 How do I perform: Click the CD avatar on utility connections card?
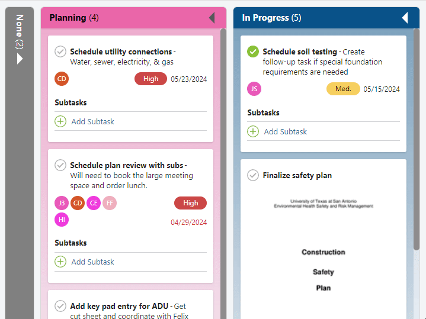[x=62, y=79]
